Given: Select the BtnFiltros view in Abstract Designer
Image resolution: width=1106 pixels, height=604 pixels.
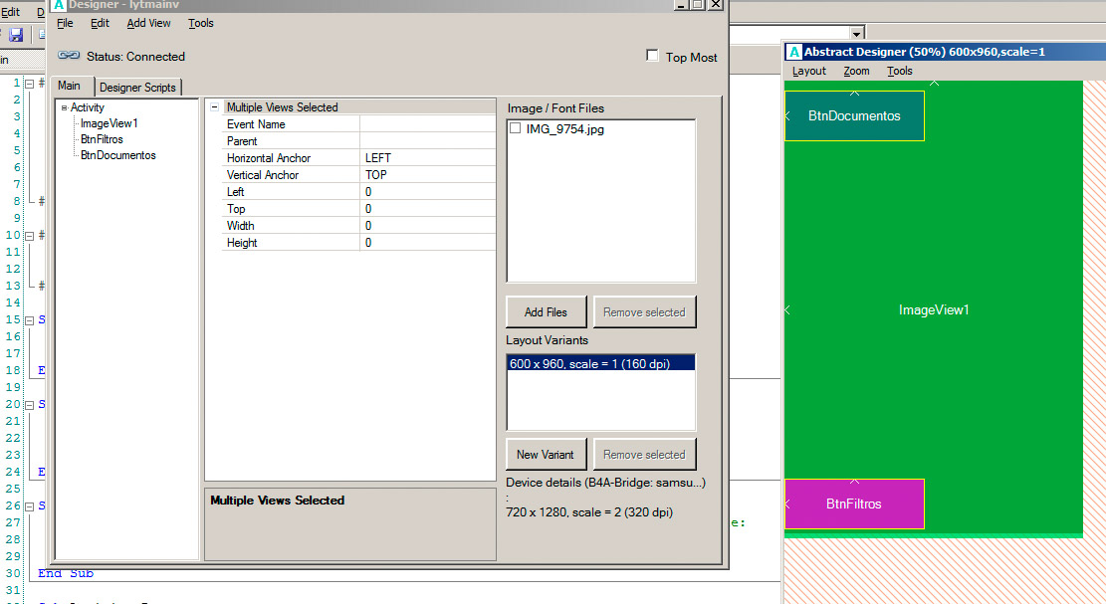Looking at the screenshot, I should click(854, 503).
